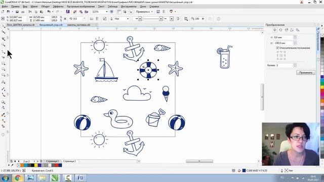The height and width of the screenshot is (182, 324).
Task: Toggle the lock ratio button on property bar
Action: tap(65, 19)
